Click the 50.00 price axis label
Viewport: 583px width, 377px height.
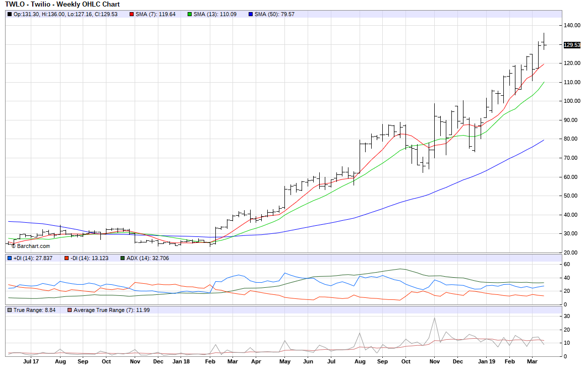(571, 196)
